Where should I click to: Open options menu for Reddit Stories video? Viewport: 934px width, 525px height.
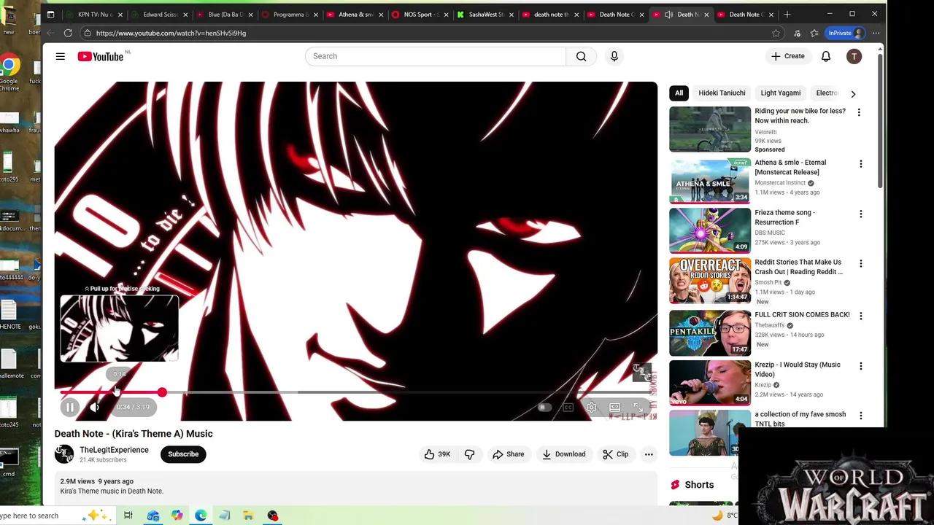861,263
